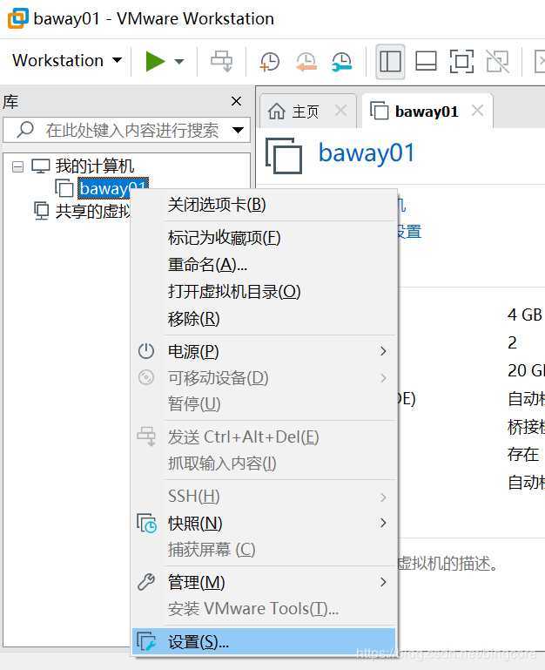
Task: Open the Workstation menu dropdown
Action: click(67, 61)
